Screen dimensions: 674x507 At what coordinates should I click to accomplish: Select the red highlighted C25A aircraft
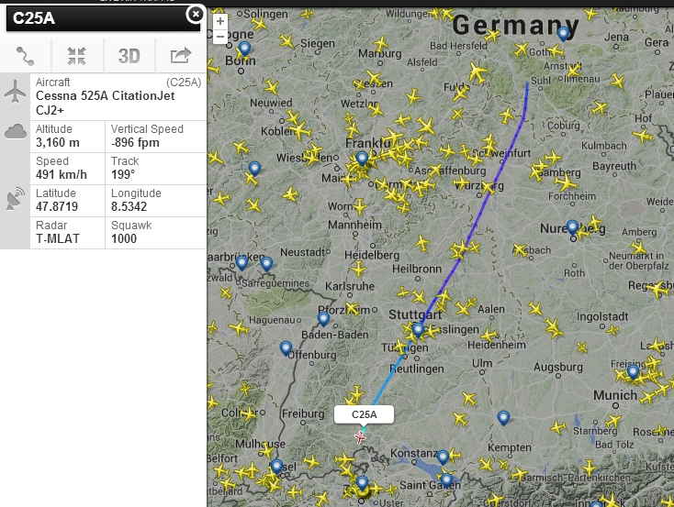[x=361, y=437]
